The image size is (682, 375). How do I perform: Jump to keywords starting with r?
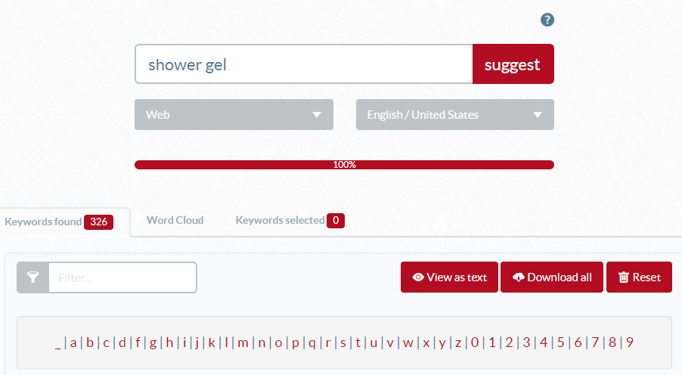328,343
